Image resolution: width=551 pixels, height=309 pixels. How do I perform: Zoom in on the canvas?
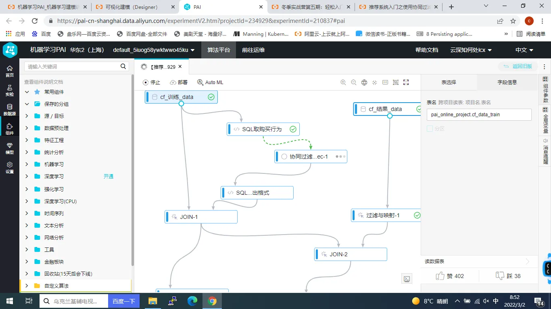(x=343, y=82)
